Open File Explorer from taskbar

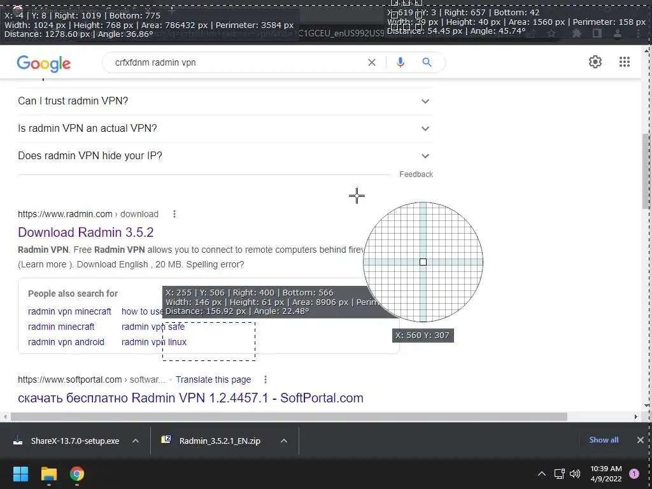pos(48,474)
